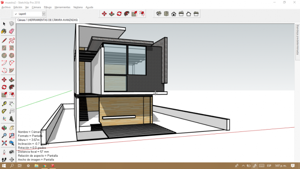Screen dimensions: 300x169
Task: Select Follow Me in the left tool set
Action: pyautogui.click(x=11, y=87)
